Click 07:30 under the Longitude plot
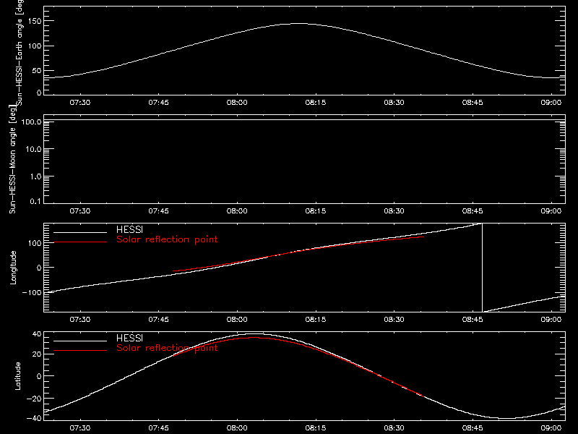The width and height of the screenshot is (578, 434). click(x=80, y=320)
